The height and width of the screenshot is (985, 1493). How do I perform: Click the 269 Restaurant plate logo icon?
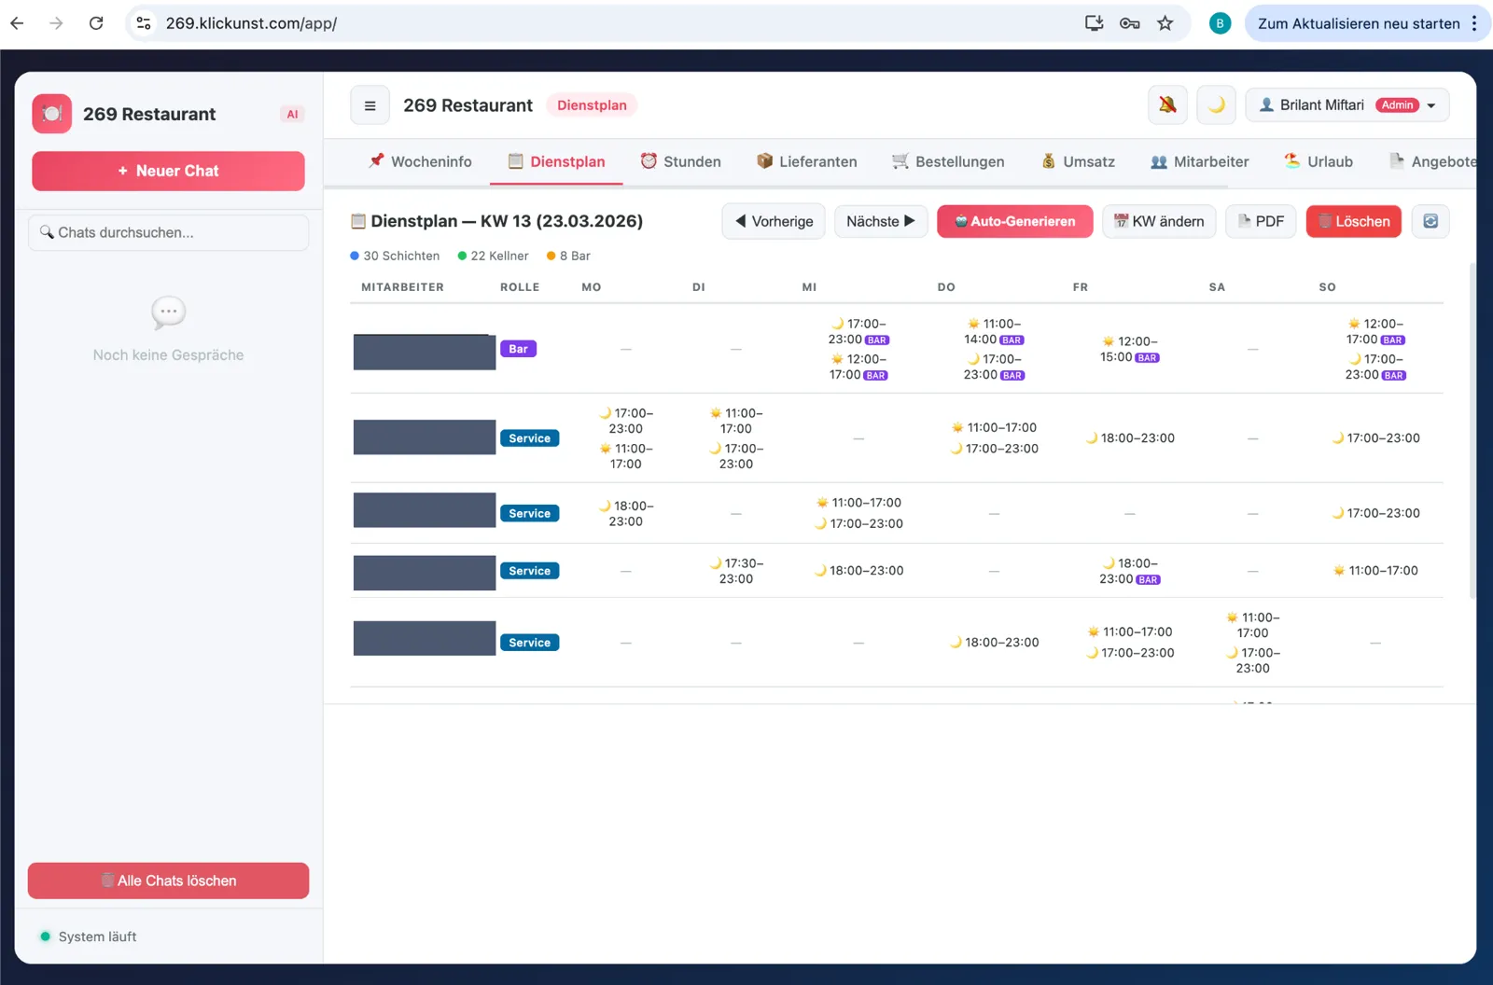point(52,114)
